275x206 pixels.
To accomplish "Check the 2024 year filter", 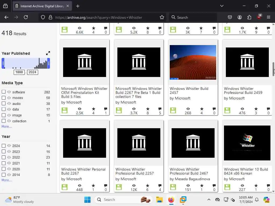I will coord(3,146).
